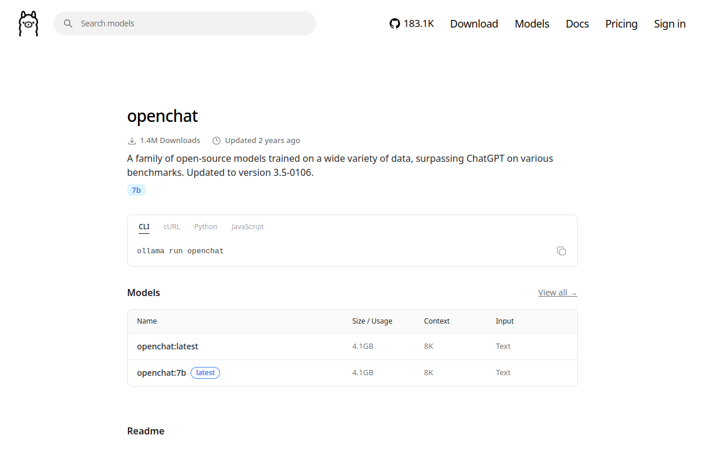Click the model description paragraph

click(340, 166)
